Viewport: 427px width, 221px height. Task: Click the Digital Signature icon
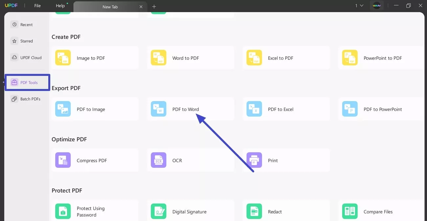158,211
